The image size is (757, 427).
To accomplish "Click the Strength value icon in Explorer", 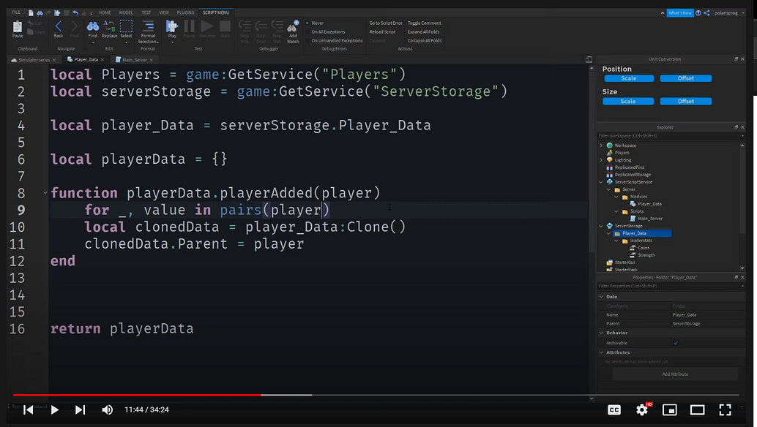I will [633, 255].
